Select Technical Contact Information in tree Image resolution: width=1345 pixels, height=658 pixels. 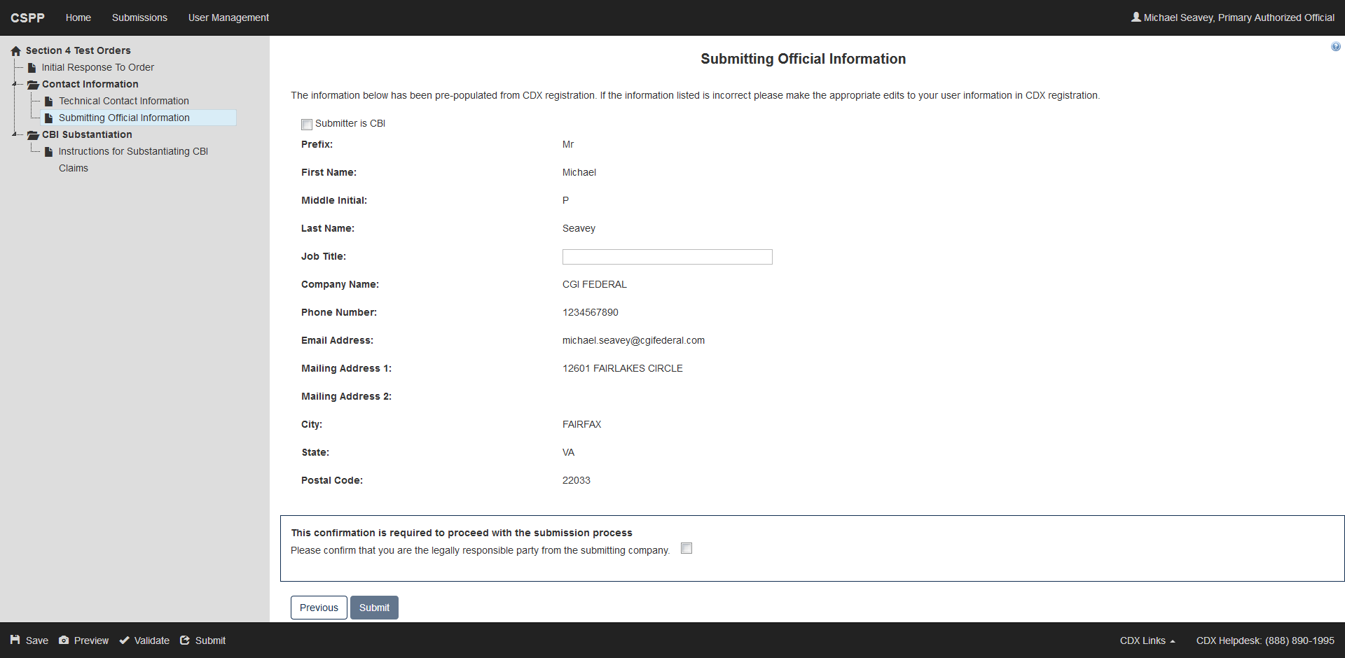point(124,101)
